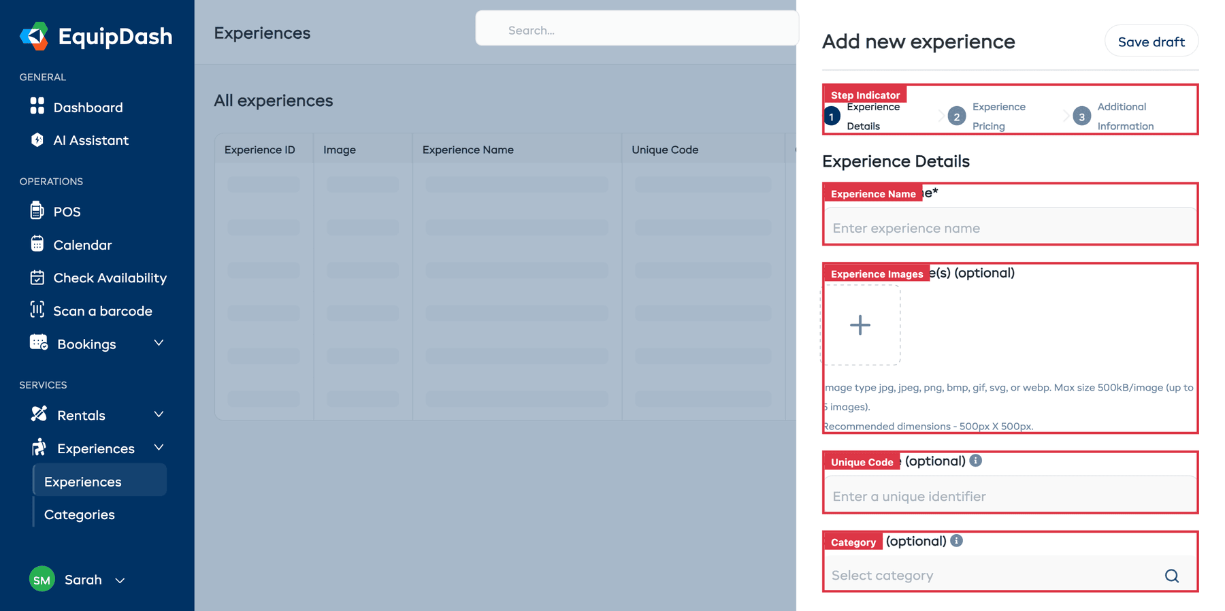The image size is (1225, 611).
Task: Click the Unique Code column header
Action: (665, 150)
